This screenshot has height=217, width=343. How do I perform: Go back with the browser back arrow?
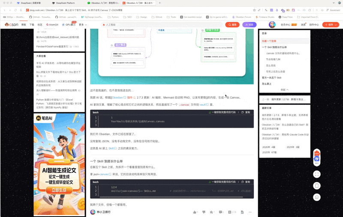click(5, 10)
